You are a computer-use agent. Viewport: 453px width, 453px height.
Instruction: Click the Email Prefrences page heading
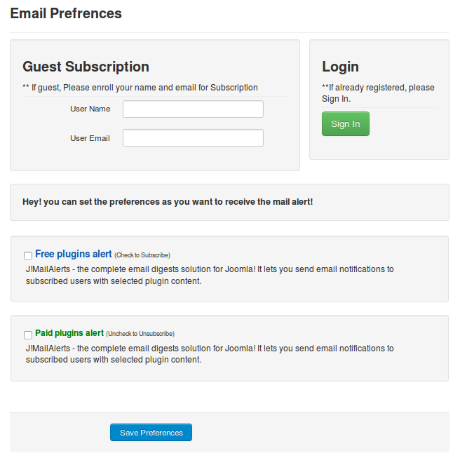click(66, 13)
